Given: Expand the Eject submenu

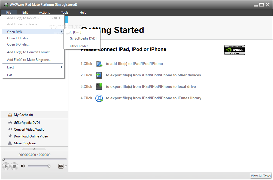Looking at the screenshot, I should tap(33, 67).
